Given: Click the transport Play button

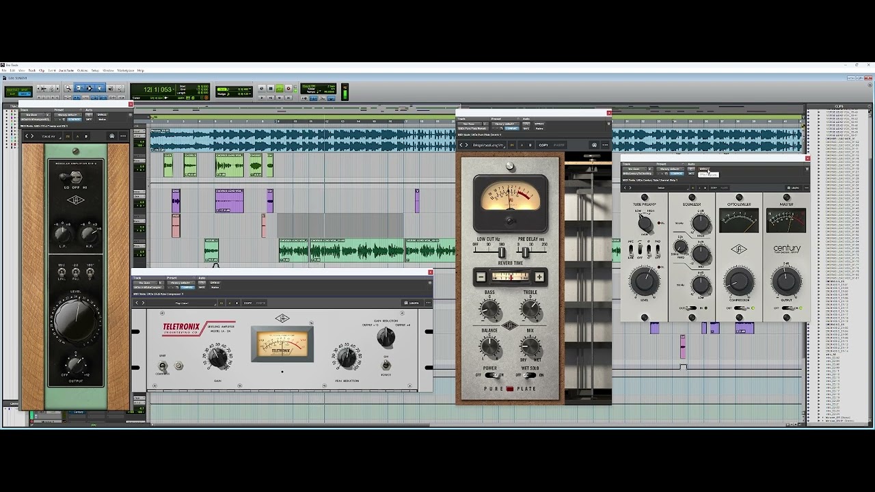Looking at the screenshot, I should [x=279, y=88].
